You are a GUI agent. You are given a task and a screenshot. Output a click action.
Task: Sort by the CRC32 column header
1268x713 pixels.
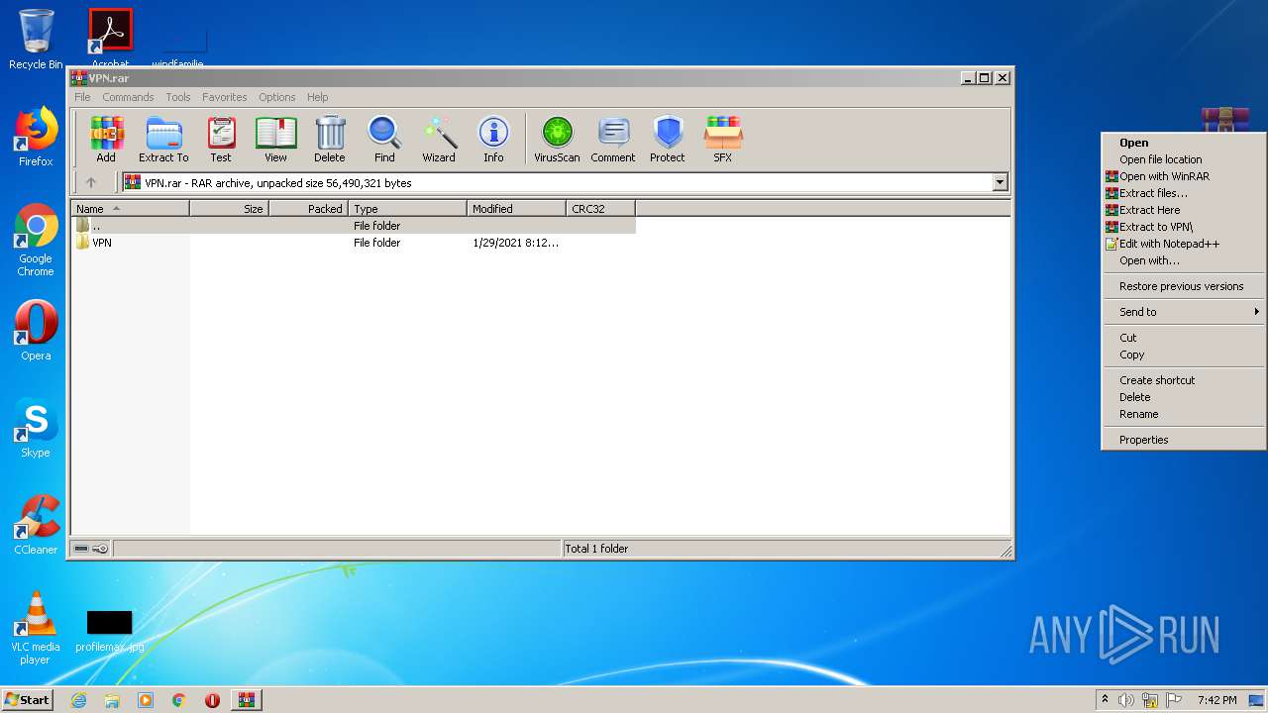(x=600, y=209)
